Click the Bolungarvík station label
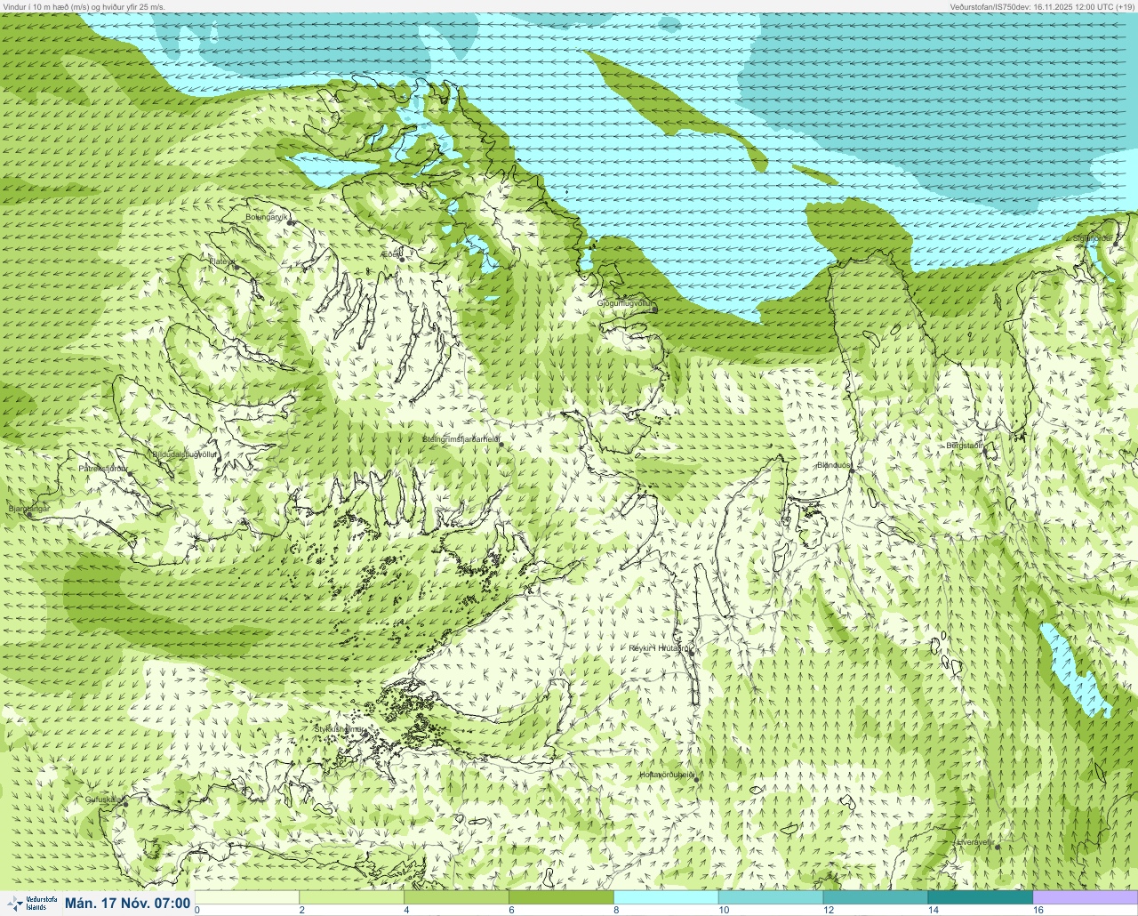The image size is (1138, 916). coord(266,217)
